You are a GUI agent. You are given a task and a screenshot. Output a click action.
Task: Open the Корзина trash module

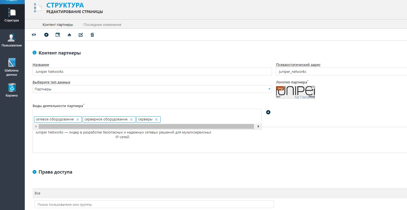[12, 90]
